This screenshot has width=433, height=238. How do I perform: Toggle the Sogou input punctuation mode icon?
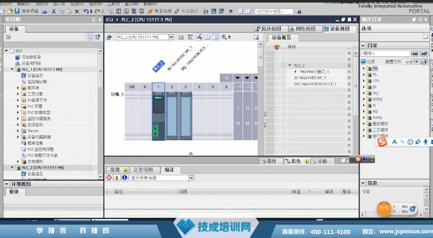402,142
